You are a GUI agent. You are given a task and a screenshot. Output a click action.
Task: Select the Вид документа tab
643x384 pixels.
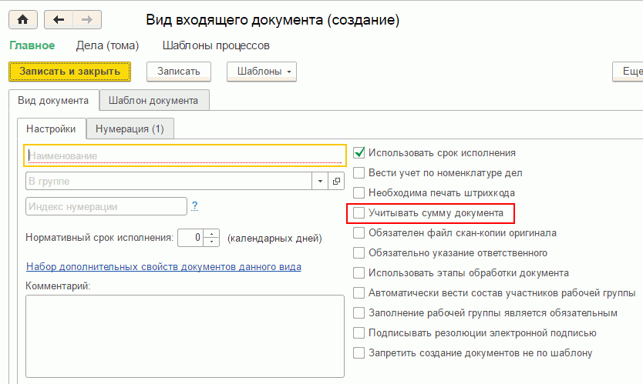coord(53,100)
